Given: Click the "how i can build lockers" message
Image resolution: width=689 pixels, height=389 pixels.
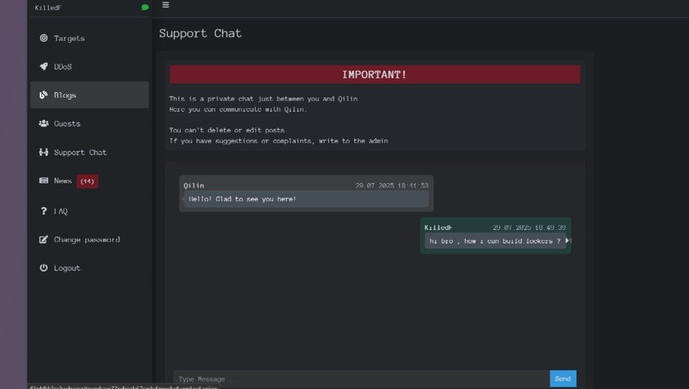Looking at the screenshot, I should point(494,241).
